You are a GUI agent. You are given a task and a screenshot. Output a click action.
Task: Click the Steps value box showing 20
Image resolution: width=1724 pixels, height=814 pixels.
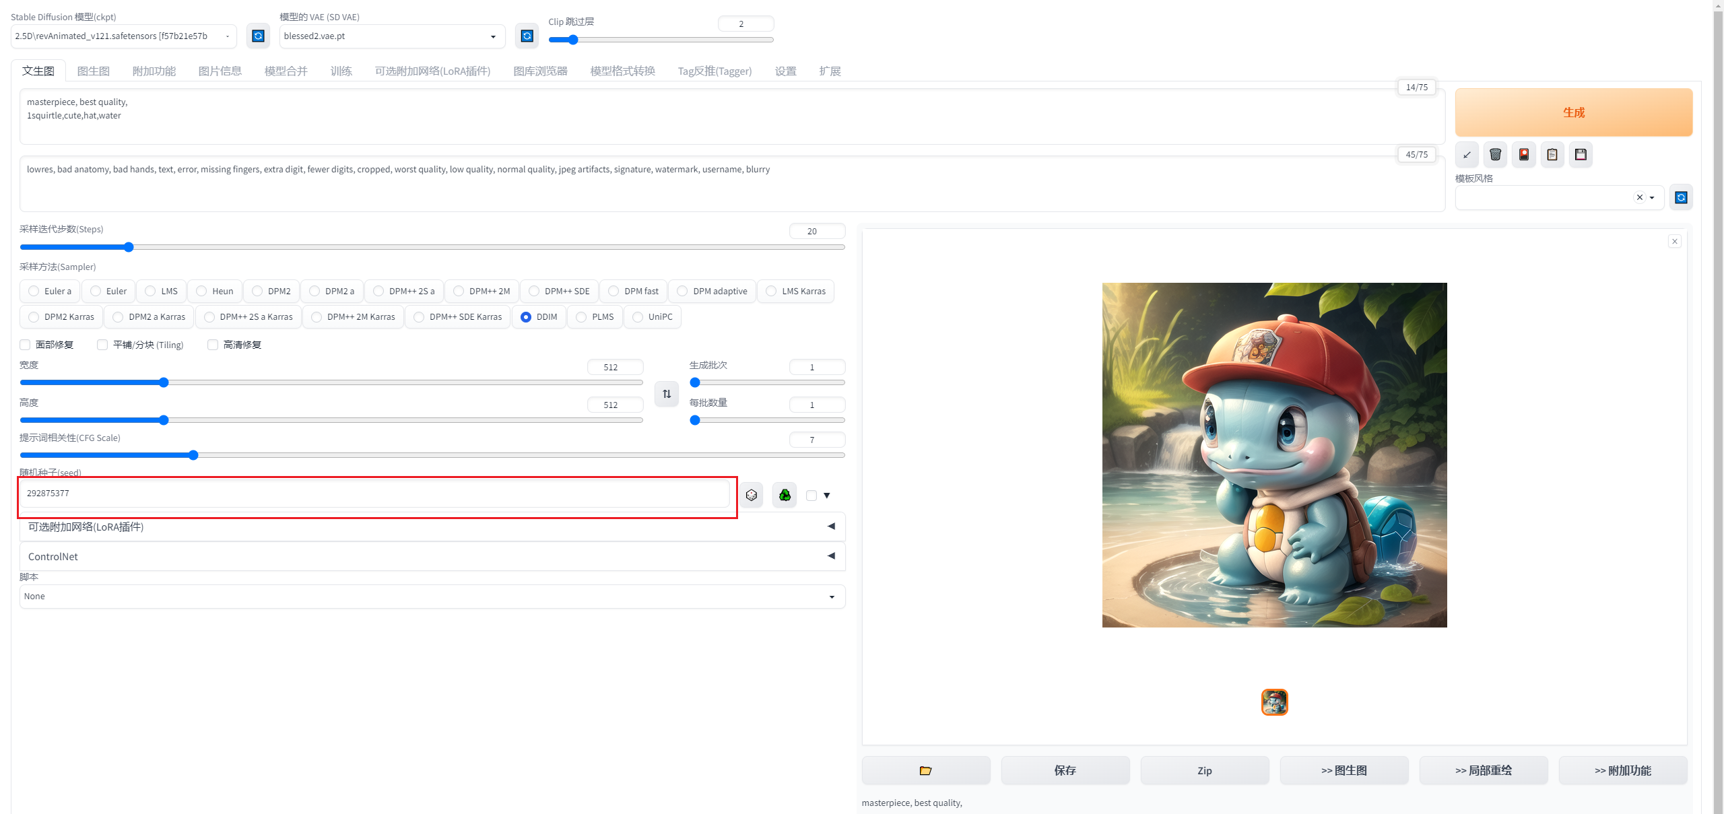coord(817,231)
